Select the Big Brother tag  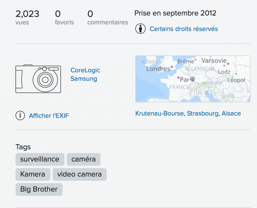click(39, 189)
